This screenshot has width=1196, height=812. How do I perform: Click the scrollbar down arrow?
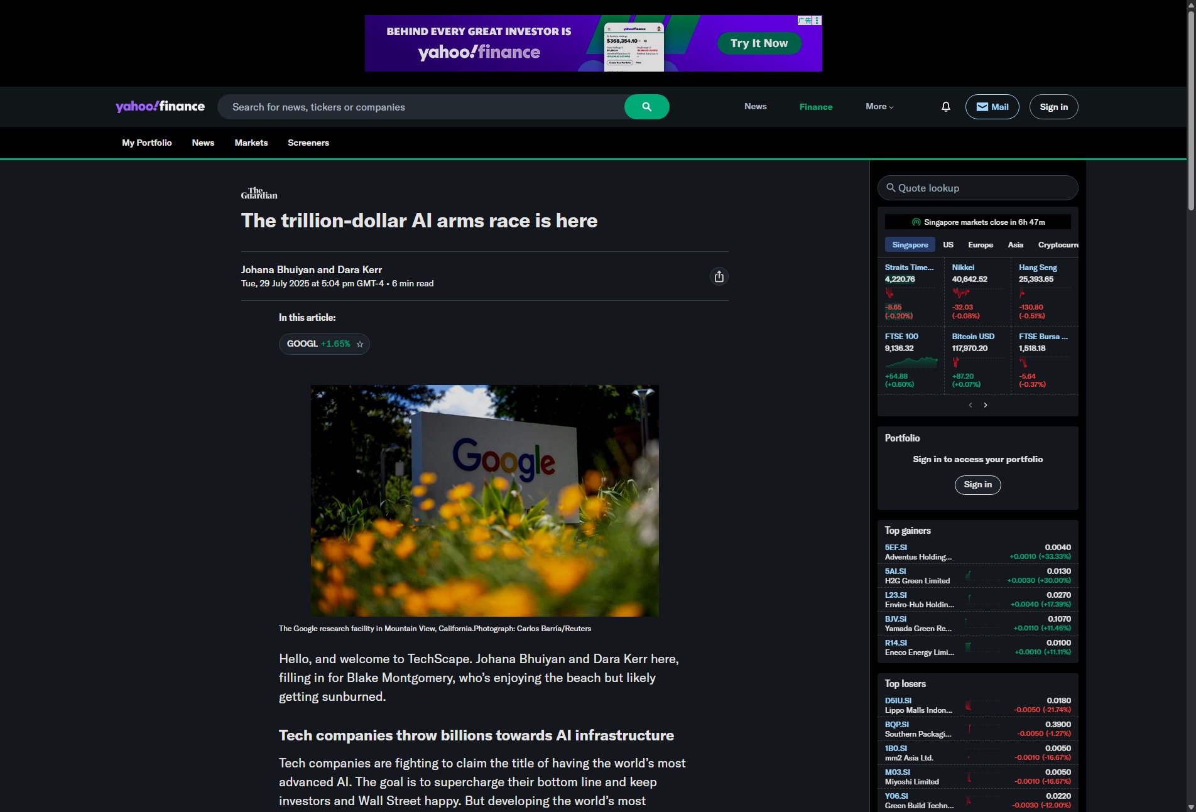tap(1190, 807)
